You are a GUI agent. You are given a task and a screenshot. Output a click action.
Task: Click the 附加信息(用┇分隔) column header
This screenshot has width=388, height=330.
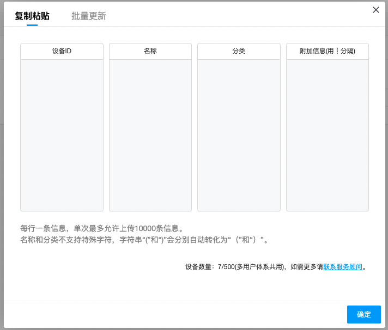(328, 51)
